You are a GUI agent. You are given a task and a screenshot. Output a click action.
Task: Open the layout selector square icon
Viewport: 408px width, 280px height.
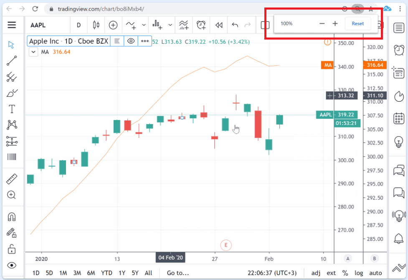pyautogui.click(x=265, y=25)
